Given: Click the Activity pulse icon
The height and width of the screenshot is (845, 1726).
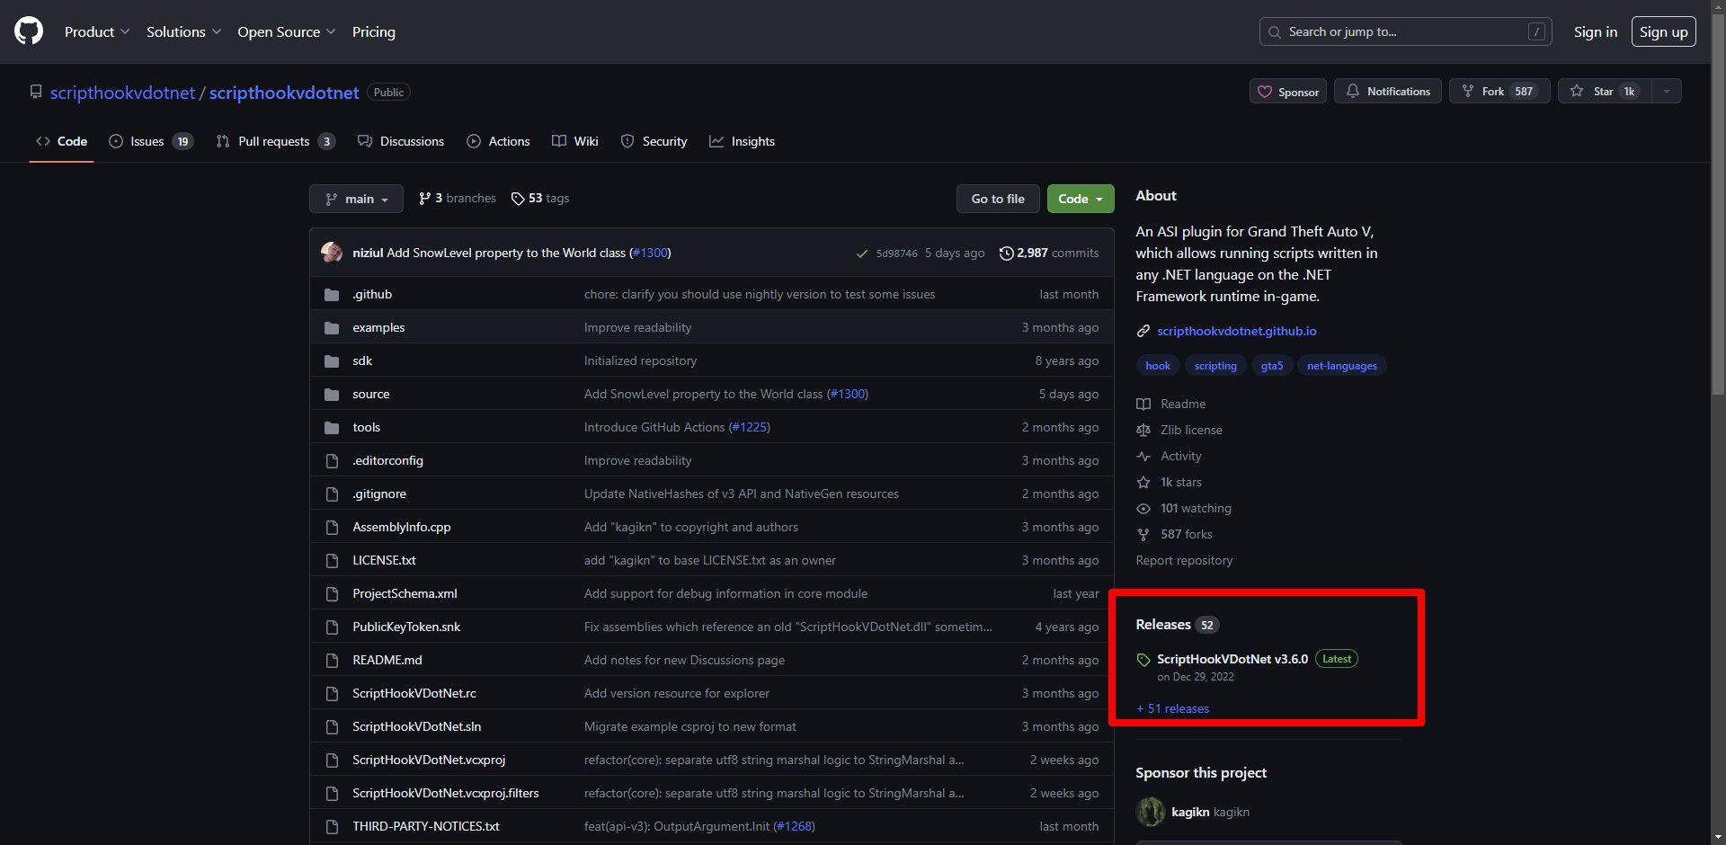Looking at the screenshot, I should (x=1143, y=456).
